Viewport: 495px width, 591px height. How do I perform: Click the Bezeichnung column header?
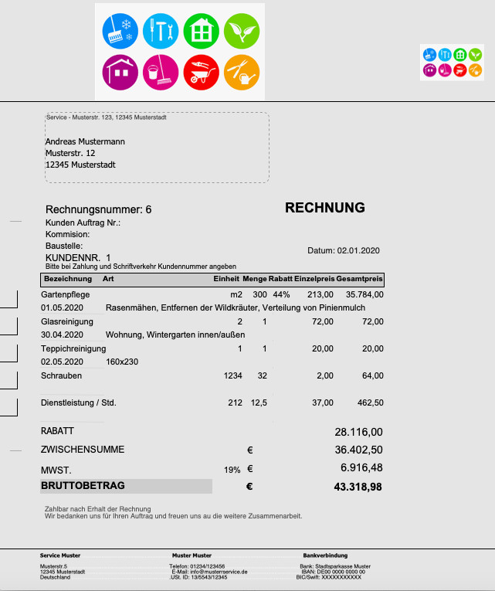68,279
